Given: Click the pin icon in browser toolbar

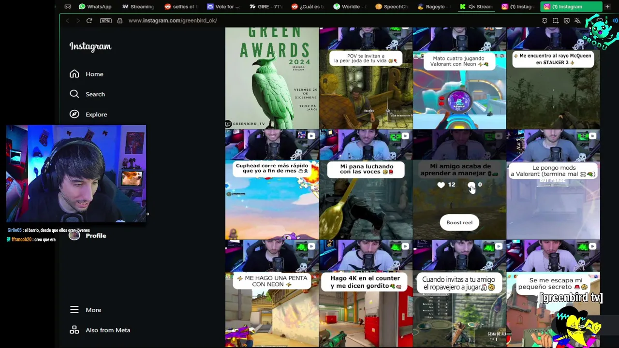Looking at the screenshot, I should point(545,21).
